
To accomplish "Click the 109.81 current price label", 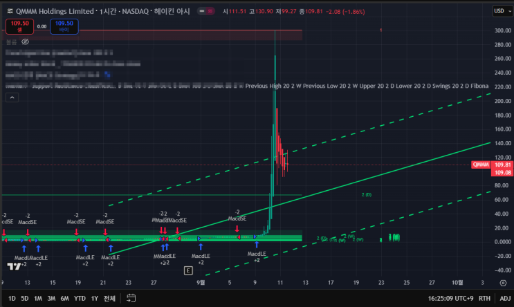I will (x=502, y=165).
